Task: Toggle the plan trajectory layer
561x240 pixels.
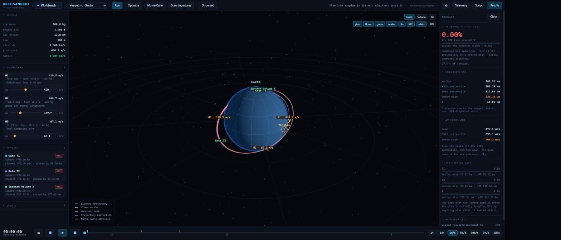Action: click(357, 24)
